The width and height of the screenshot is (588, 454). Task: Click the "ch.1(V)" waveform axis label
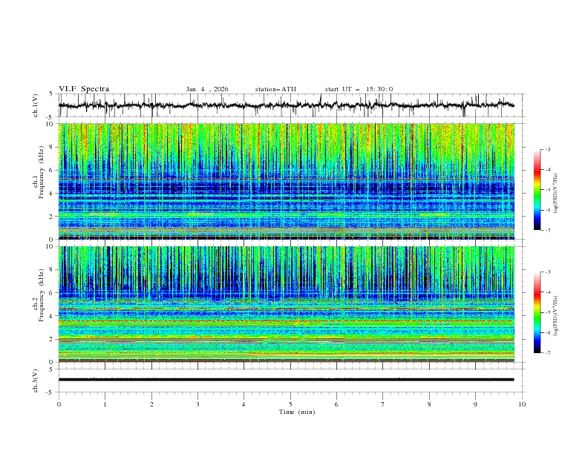coord(36,105)
